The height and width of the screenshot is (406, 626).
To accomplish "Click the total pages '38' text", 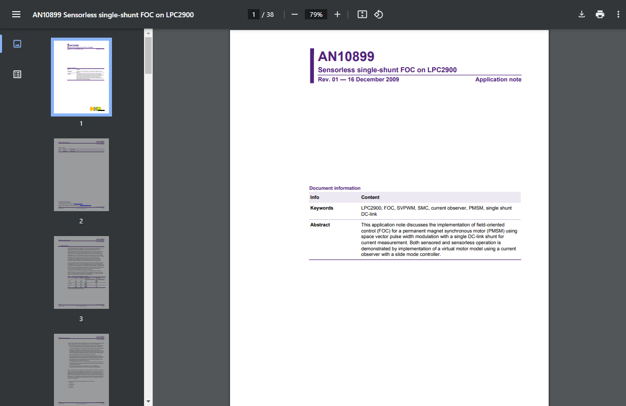I will [270, 14].
